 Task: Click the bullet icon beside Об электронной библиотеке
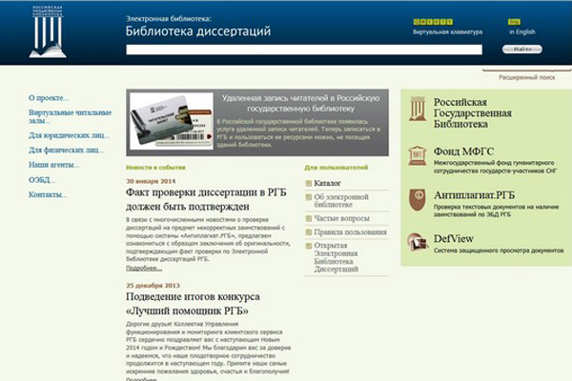pos(309,197)
